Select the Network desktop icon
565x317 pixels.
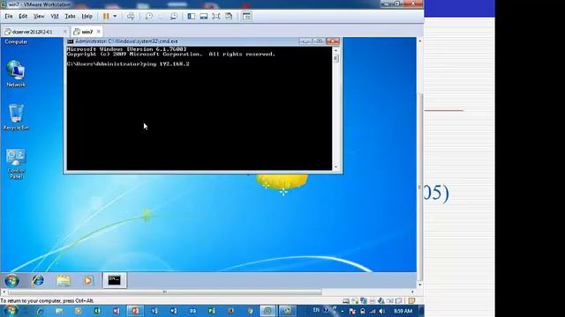(16, 74)
